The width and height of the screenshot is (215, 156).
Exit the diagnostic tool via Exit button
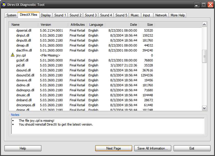192,148
